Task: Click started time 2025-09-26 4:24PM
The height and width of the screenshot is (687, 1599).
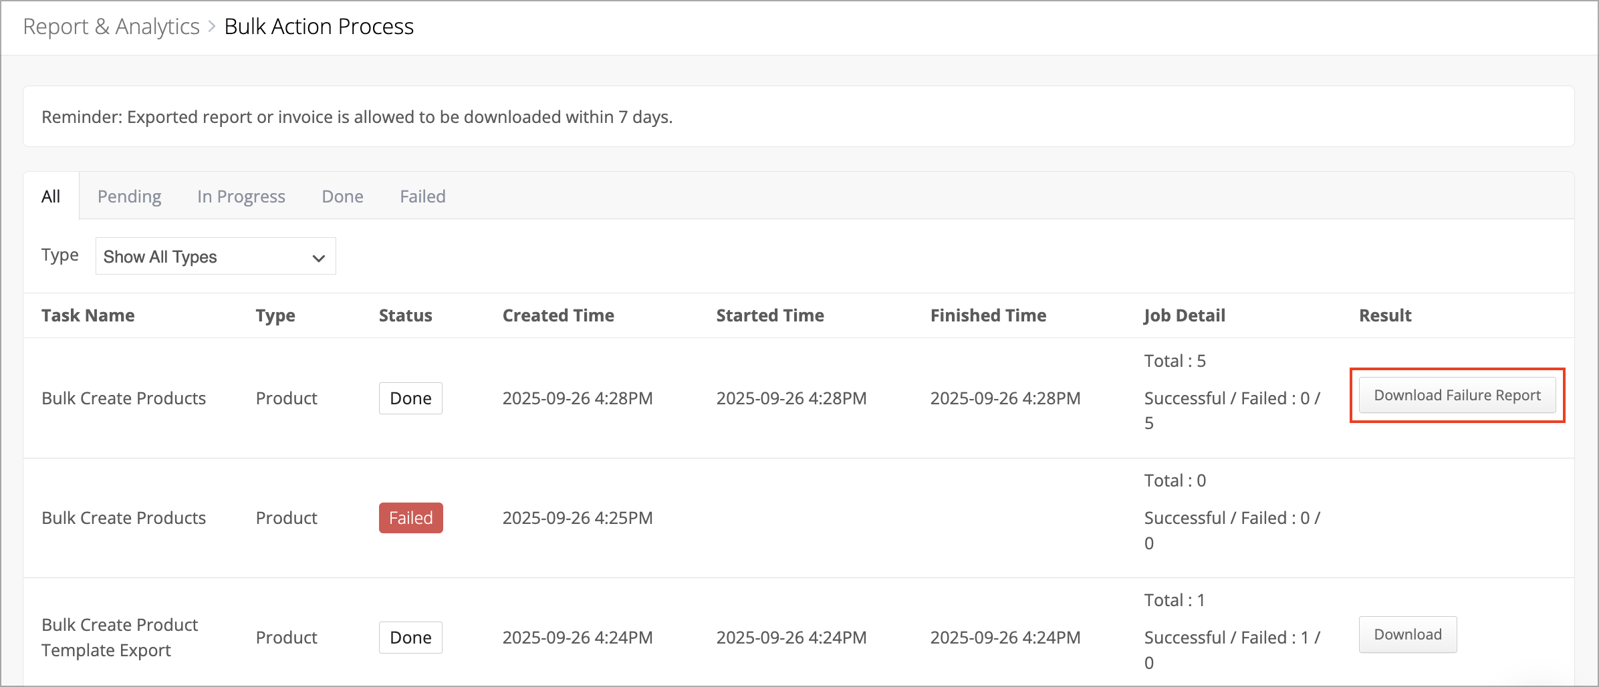Action: click(x=791, y=638)
